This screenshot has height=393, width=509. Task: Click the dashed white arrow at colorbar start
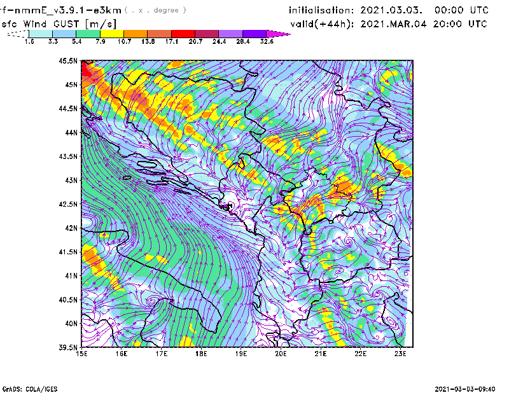click(x=18, y=34)
